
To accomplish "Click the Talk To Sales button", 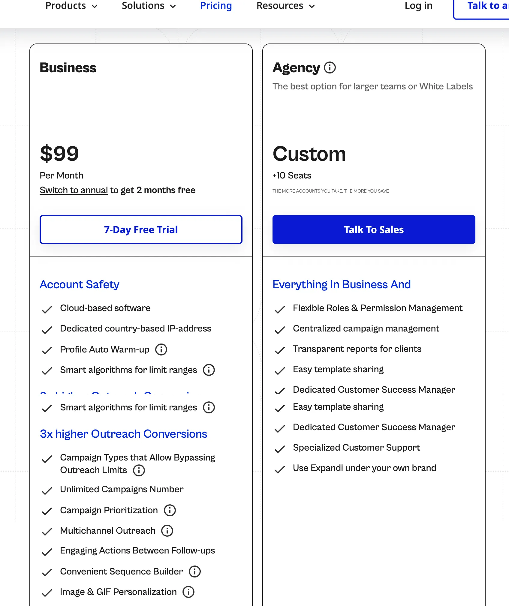I will [x=374, y=229].
